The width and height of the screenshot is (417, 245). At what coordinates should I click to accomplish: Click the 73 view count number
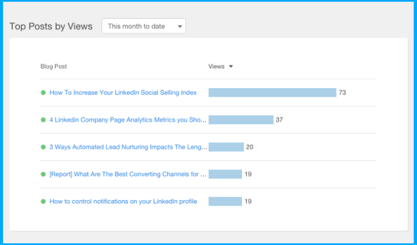click(342, 93)
